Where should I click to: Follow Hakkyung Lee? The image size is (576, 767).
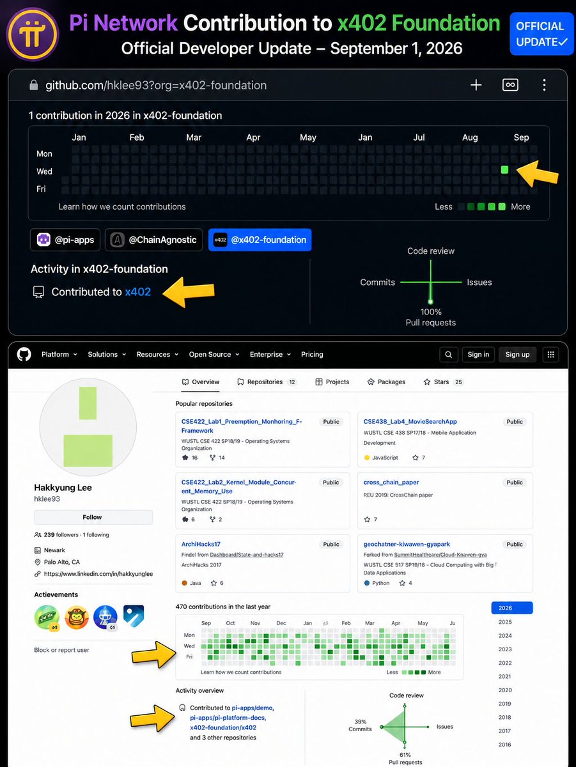(x=93, y=517)
